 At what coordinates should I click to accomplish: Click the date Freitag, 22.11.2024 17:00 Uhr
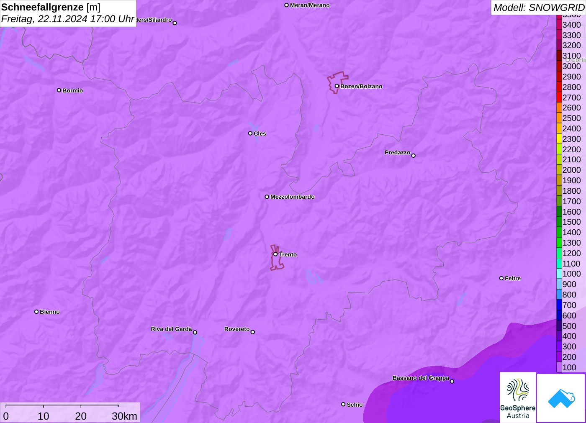[67, 19]
